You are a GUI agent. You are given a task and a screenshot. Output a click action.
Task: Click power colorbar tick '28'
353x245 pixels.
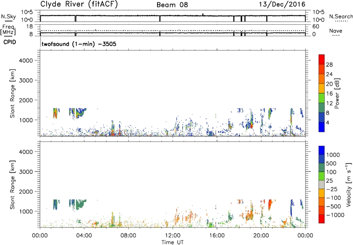coord(329,65)
